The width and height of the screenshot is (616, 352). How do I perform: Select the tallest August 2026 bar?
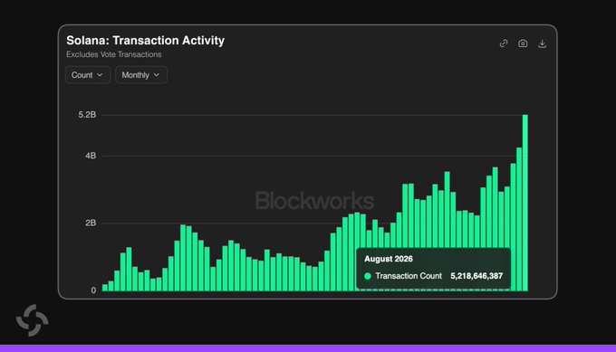[525, 203]
